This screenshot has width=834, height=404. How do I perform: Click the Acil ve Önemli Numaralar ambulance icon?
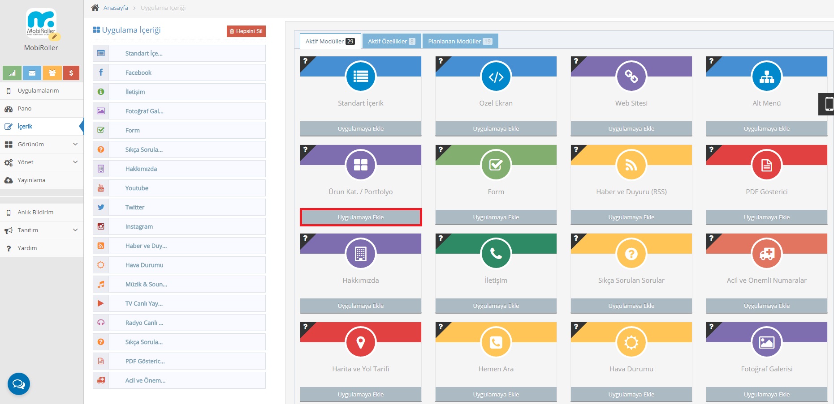click(x=766, y=254)
